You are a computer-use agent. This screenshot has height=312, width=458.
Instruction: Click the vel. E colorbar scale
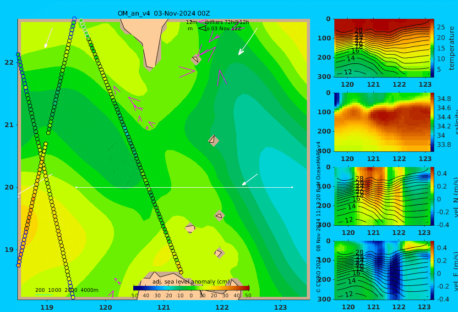(432, 270)
